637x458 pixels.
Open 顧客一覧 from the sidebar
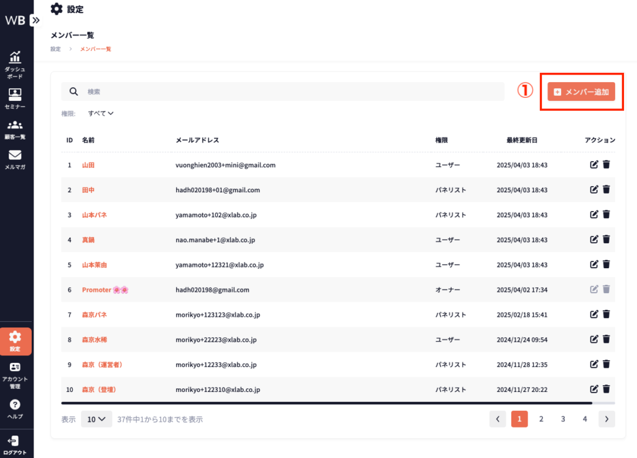(x=15, y=126)
